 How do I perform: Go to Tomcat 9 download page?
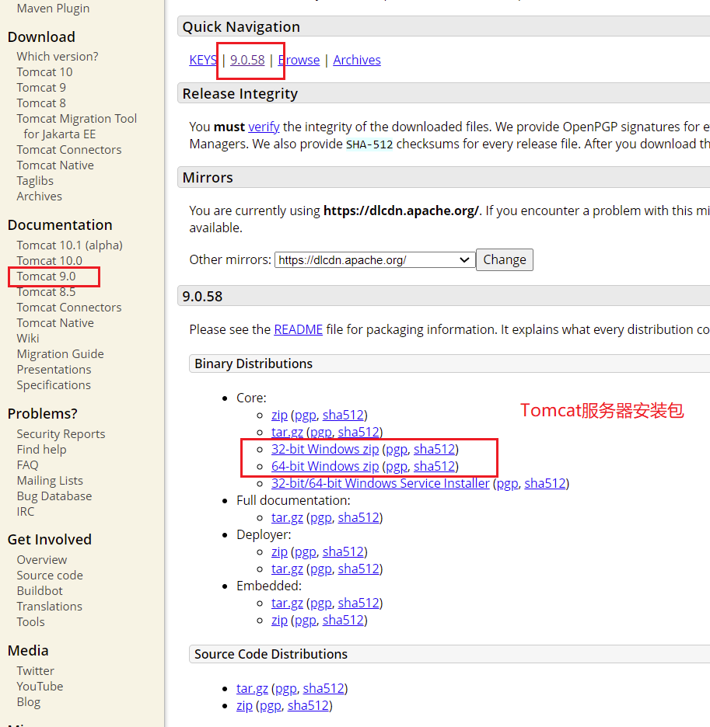[x=41, y=88]
